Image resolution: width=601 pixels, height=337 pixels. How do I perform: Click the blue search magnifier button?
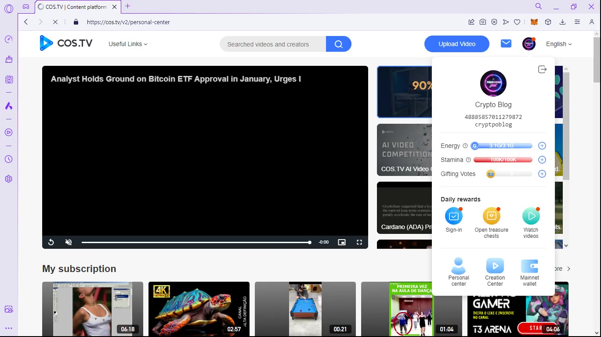(x=338, y=44)
